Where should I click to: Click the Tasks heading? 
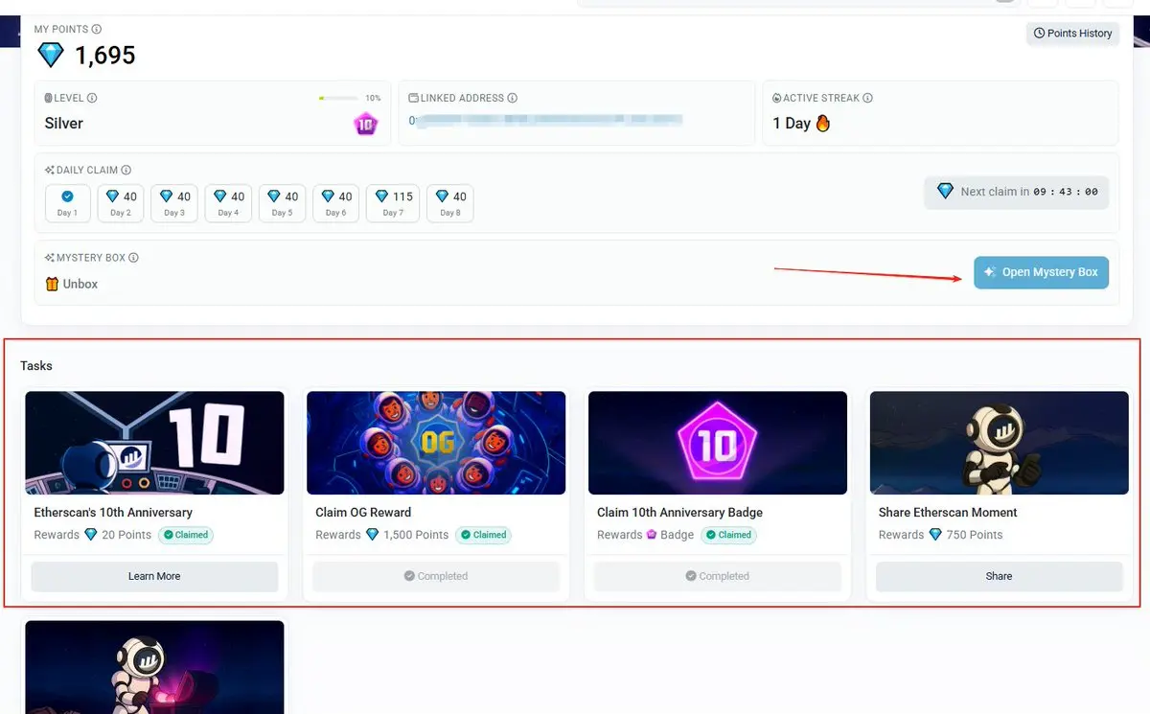(36, 366)
